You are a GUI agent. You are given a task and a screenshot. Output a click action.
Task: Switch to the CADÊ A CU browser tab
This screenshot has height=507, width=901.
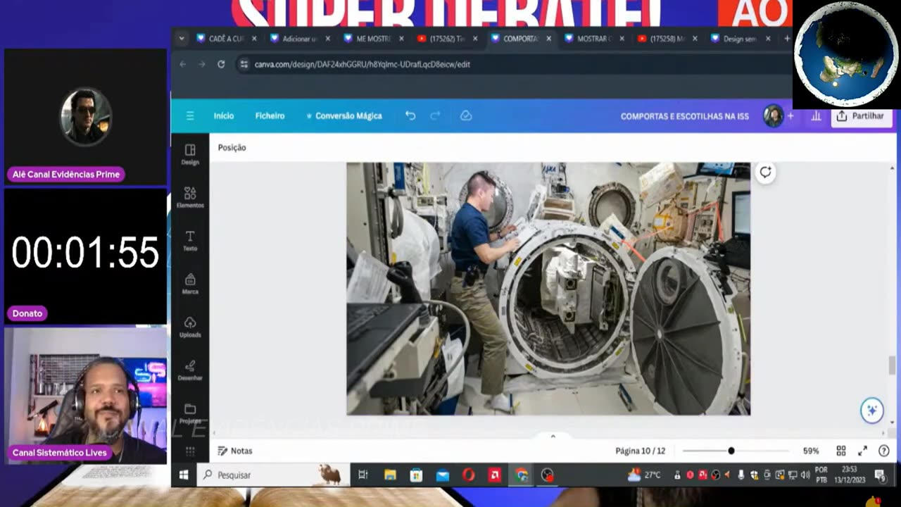[226, 39]
